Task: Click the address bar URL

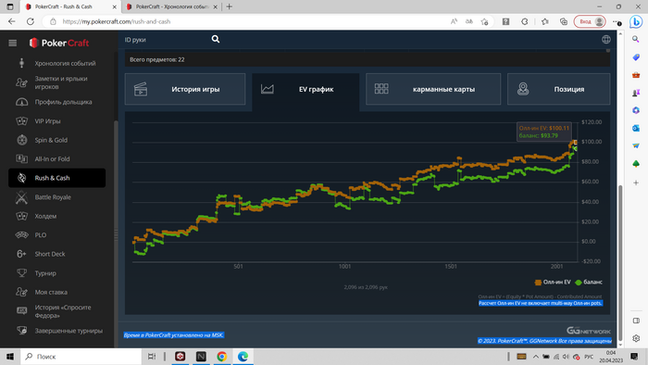Action: tap(117, 21)
